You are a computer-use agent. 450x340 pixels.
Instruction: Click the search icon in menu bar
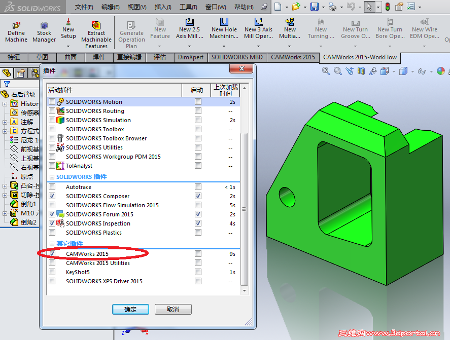click(264, 6)
